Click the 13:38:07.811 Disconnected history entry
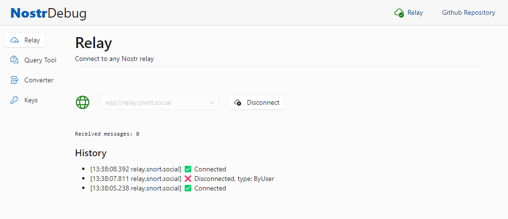The image size is (508, 219). 182,179
